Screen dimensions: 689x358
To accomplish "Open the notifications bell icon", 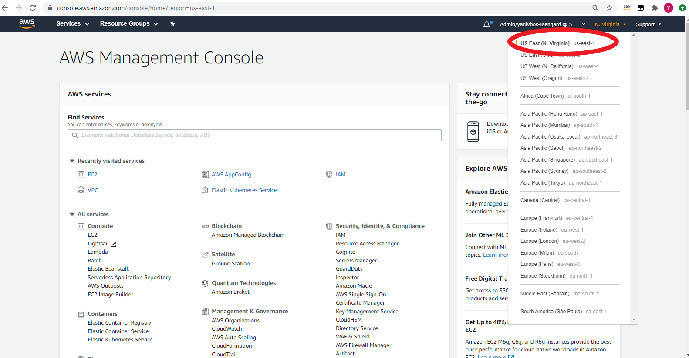I will tap(487, 24).
